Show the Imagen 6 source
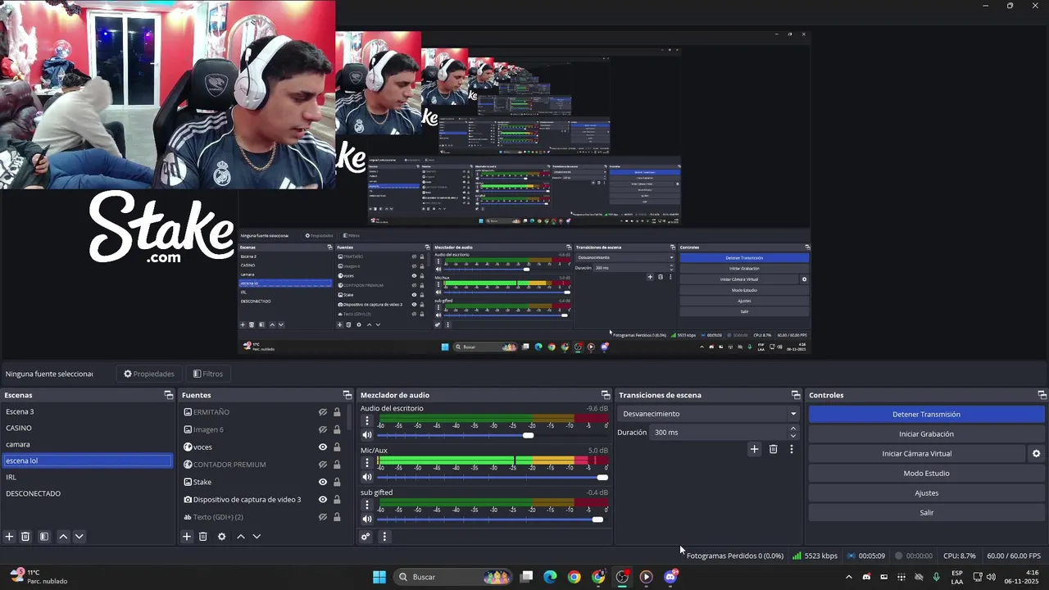This screenshot has width=1049, height=590. tap(323, 429)
